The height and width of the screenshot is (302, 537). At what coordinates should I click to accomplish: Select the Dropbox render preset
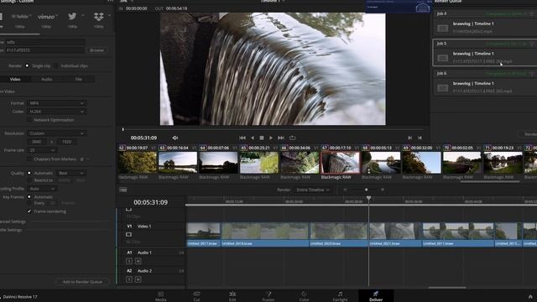click(x=99, y=16)
